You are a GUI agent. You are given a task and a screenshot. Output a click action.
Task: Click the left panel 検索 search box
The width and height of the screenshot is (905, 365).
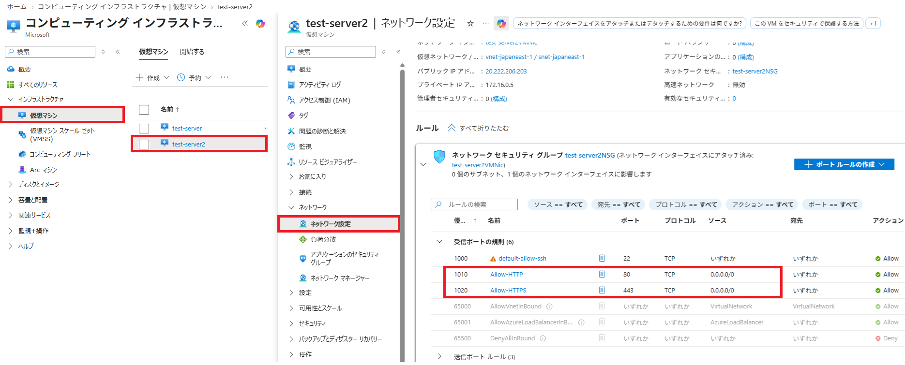pyautogui.click(x=50, y=52)
